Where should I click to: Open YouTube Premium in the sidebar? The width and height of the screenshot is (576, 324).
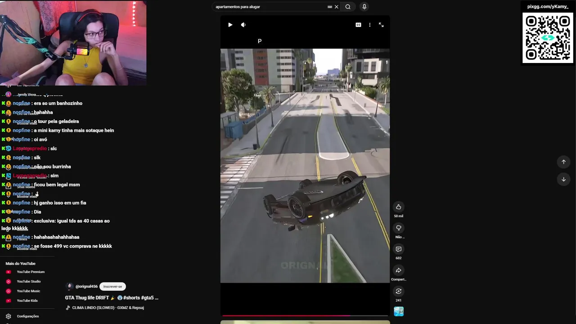click(31, 272)
